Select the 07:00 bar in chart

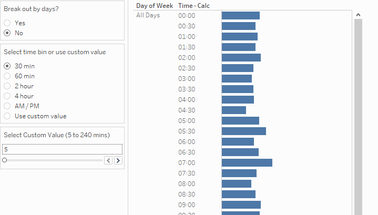tap(247, 163)
